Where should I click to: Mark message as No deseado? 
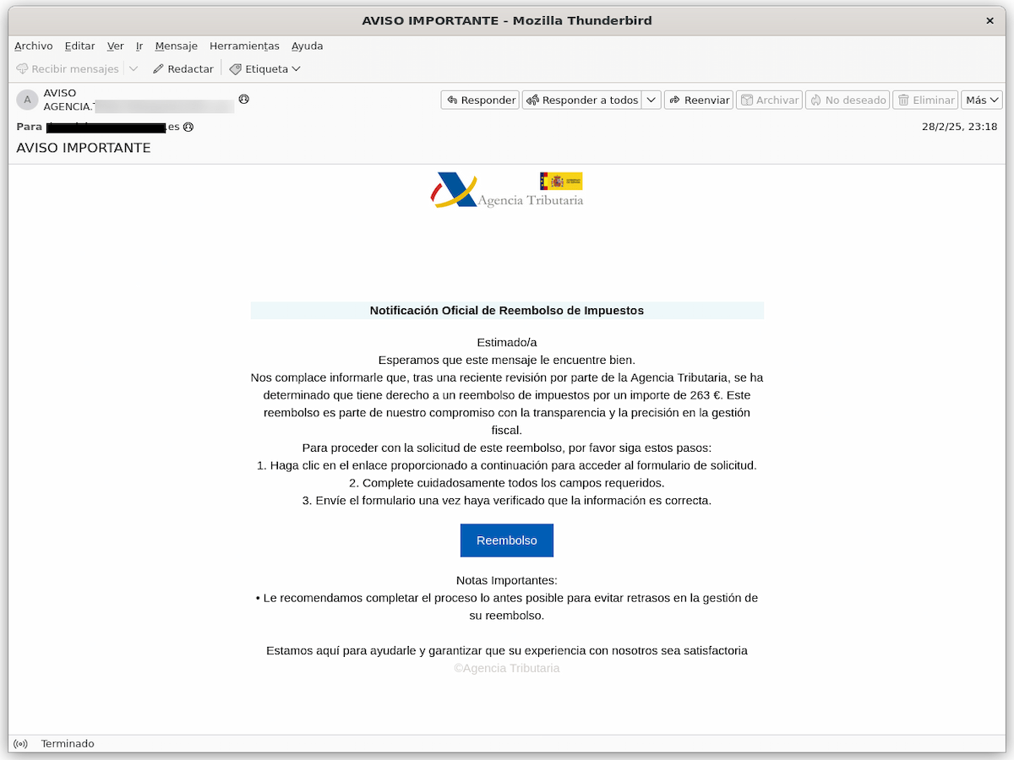pyautogui.click(x=847, y=100)
